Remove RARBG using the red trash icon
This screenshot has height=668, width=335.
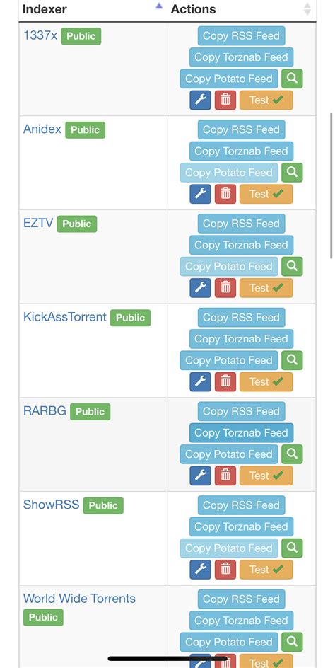click(x=225, y=476)
